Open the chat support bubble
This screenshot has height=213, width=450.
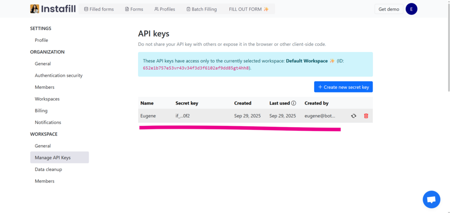(431, 199)
